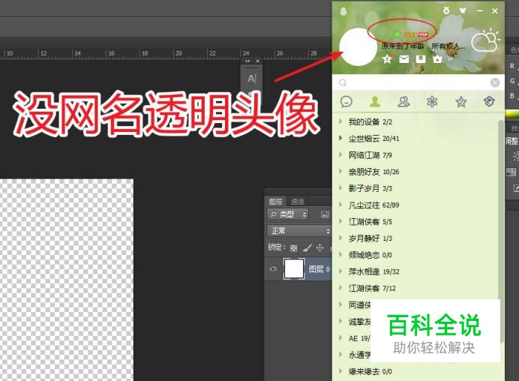The width and height of the screenshot is (519, 381).
Task: Edit the QQ signature text 原来到了年龄
Action: (x=403, y=46)
